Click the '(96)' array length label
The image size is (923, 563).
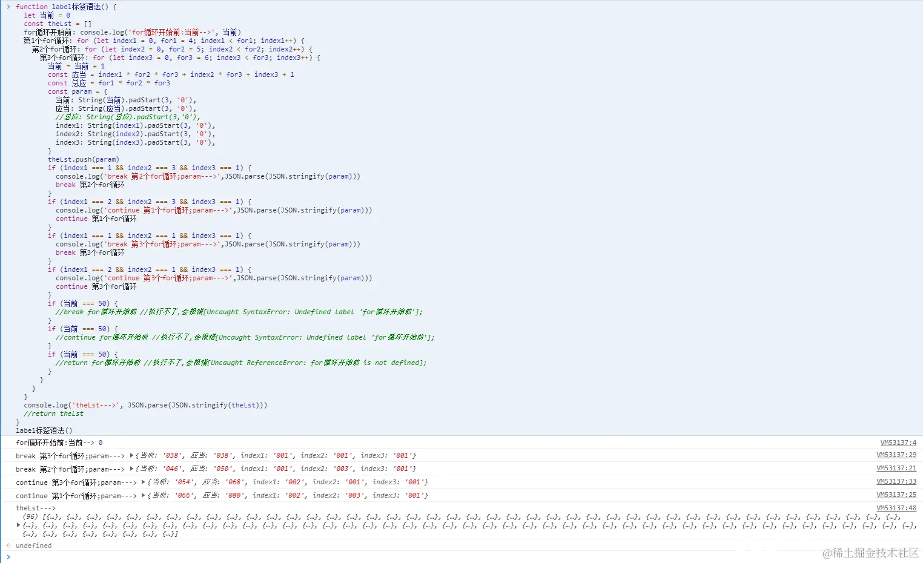tap(30, 516)
